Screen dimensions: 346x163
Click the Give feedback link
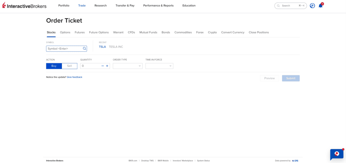pos(75,77)
